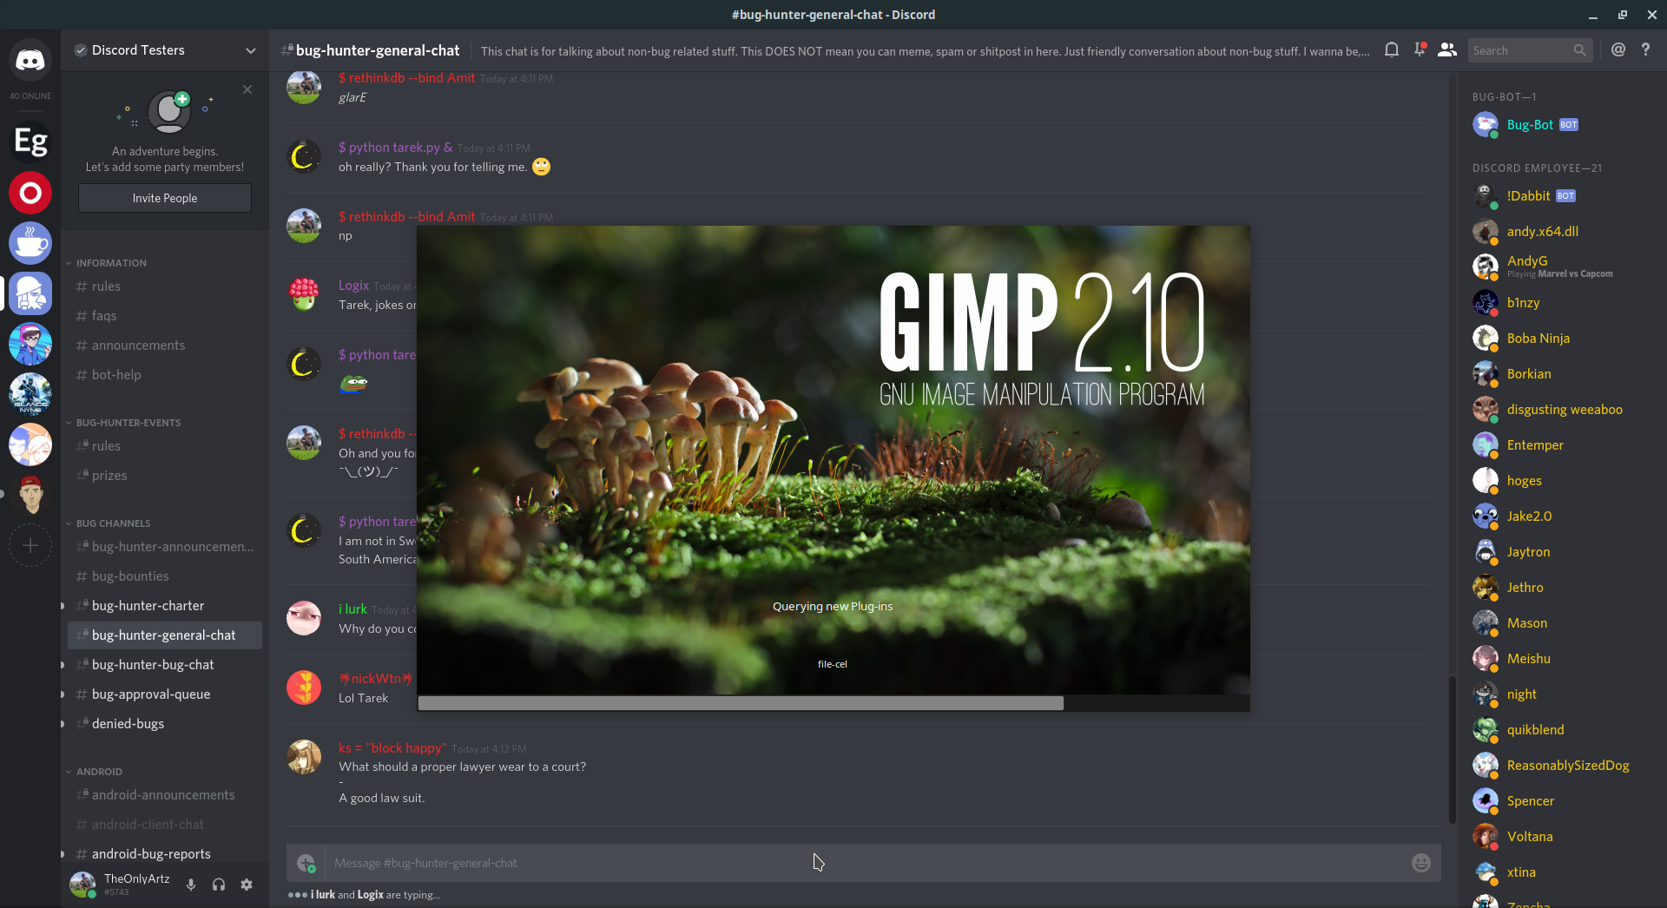Screen dimensions: 1667x908
Task: Close the invite people prompt
Action: pyautogui.click(x=247, y=89)
